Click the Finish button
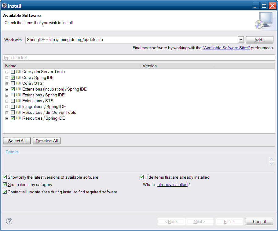The image size is (278, 231). pyautogui.click(x=229, y=222)
